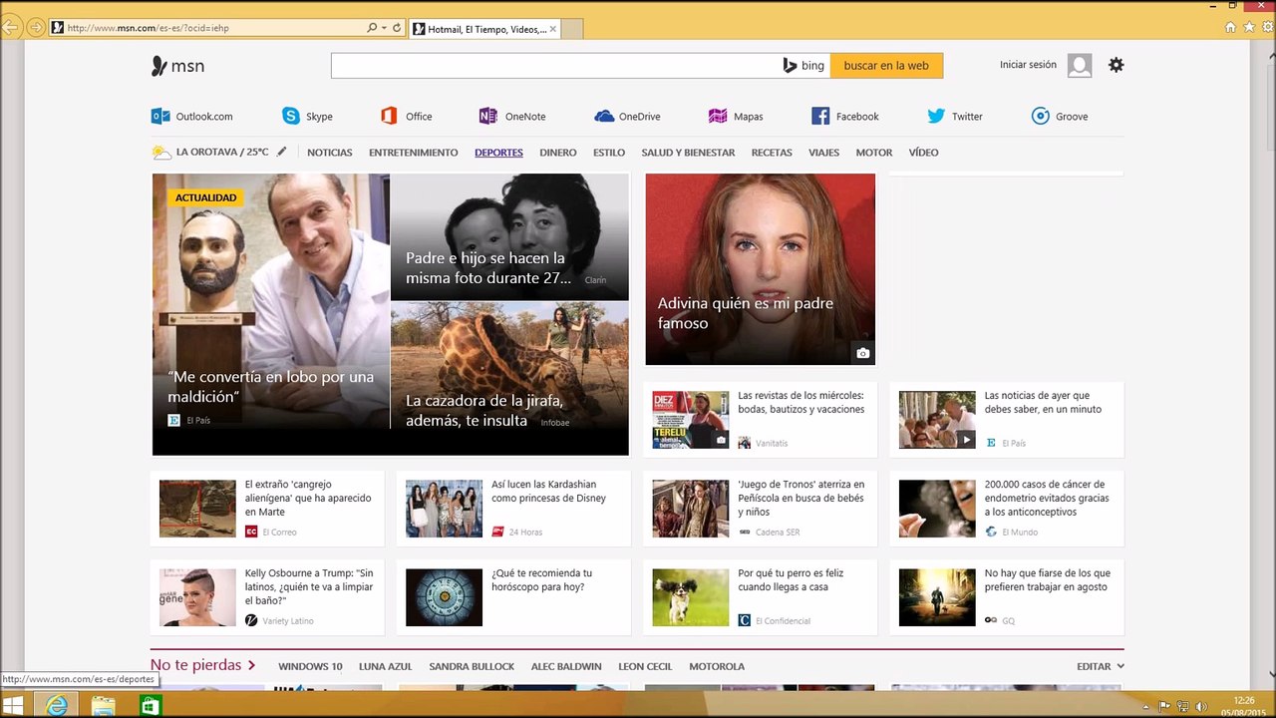Open the Mapas icon

pyautogui.click(x=718, y=117)
